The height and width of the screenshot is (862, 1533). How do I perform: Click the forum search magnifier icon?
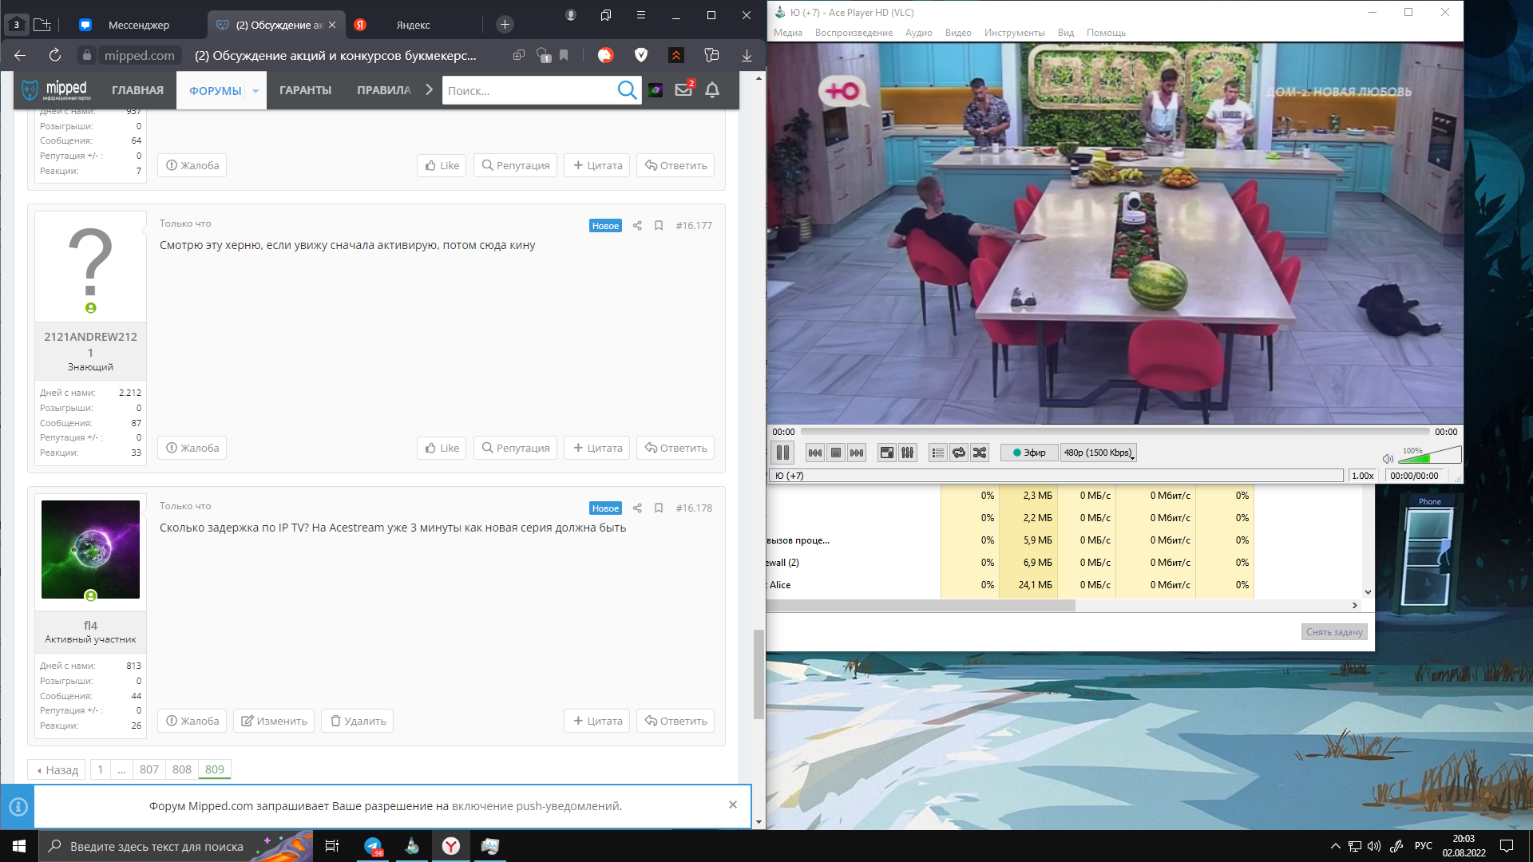pos(627,91)
